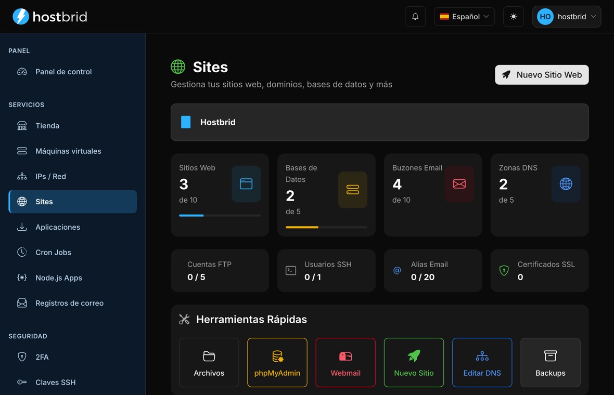Click the Máquinas virtuales server icon
The image size is (614, 395).
point(22,151)
